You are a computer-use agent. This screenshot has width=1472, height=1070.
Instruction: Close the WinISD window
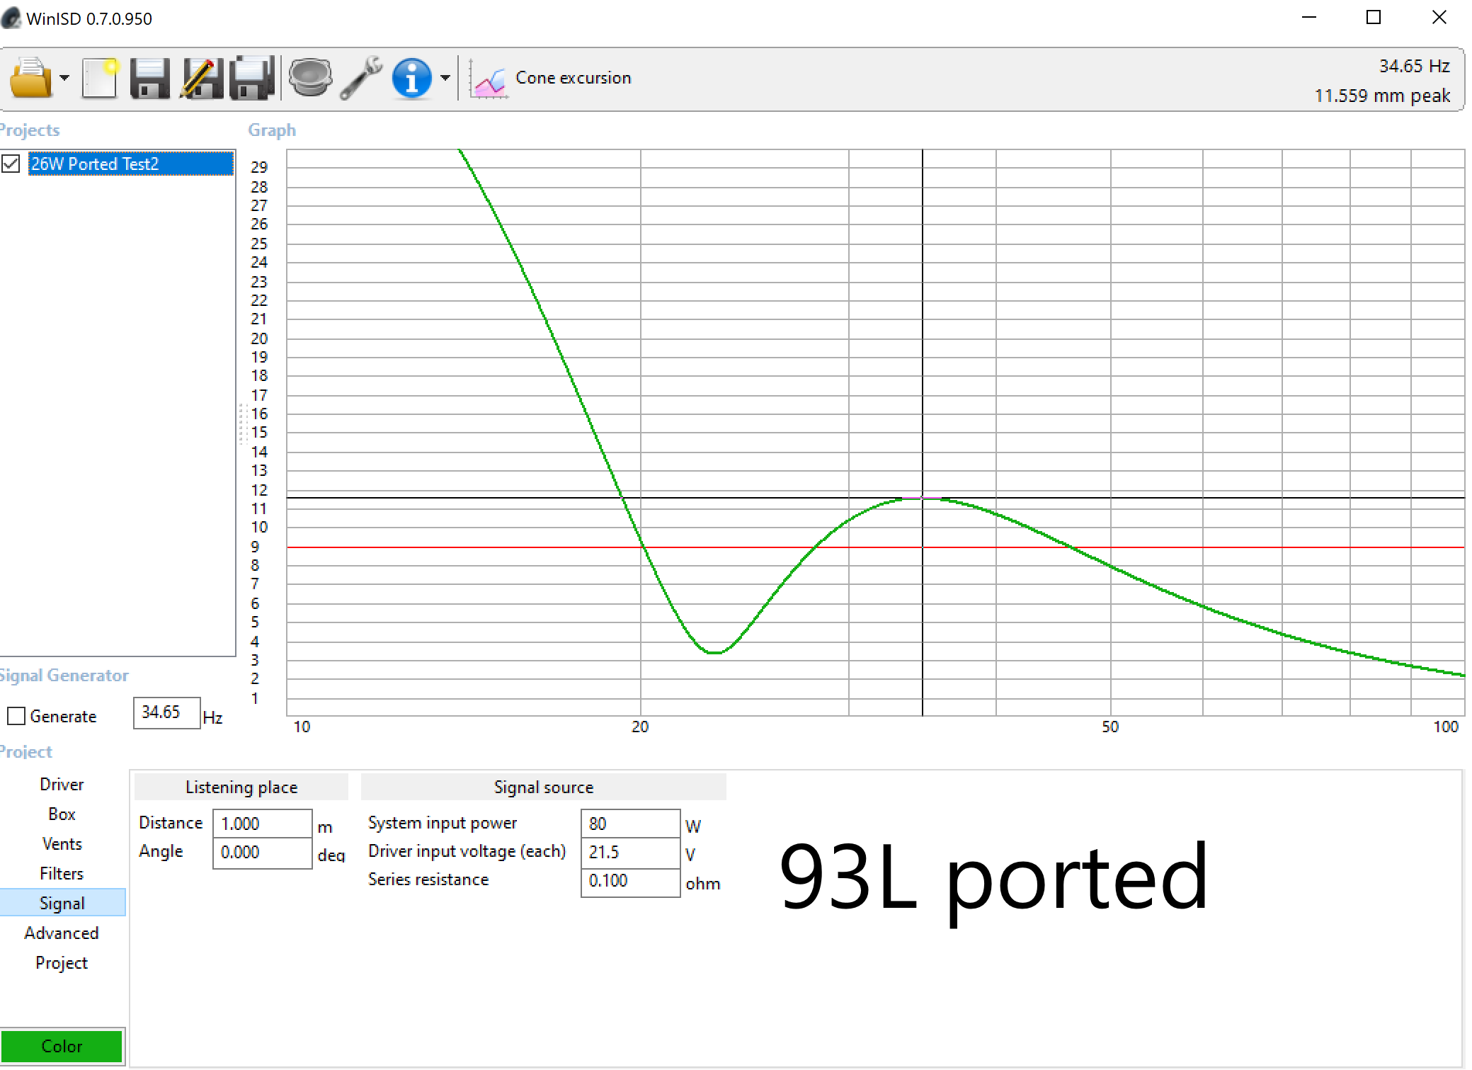pyautogui.click(x=1439, y=18)
